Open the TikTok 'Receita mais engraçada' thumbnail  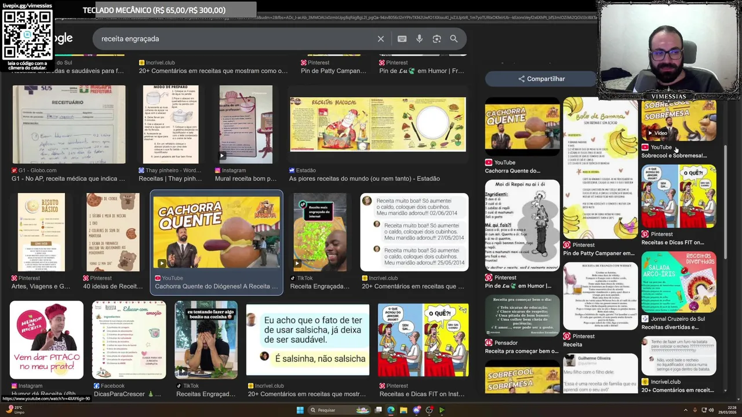point(320,232)
